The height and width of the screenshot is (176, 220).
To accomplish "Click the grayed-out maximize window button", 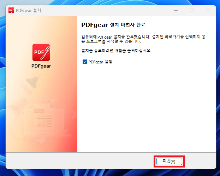I will coord(192,10).
